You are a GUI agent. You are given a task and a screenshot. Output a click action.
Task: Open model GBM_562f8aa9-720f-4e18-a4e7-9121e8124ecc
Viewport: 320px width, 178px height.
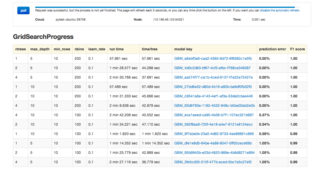coord(213,124)
